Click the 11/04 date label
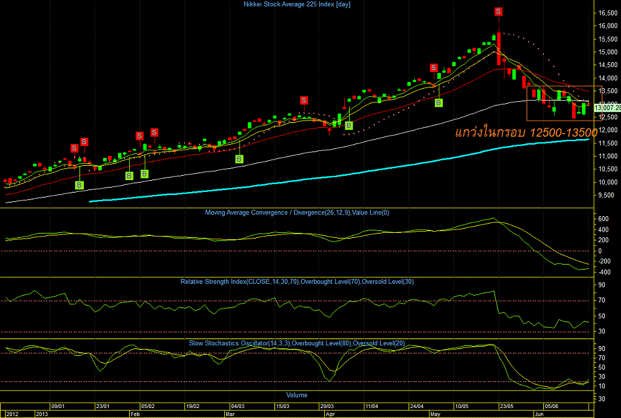This screenshot has width=621, height=418. (371, 407)
